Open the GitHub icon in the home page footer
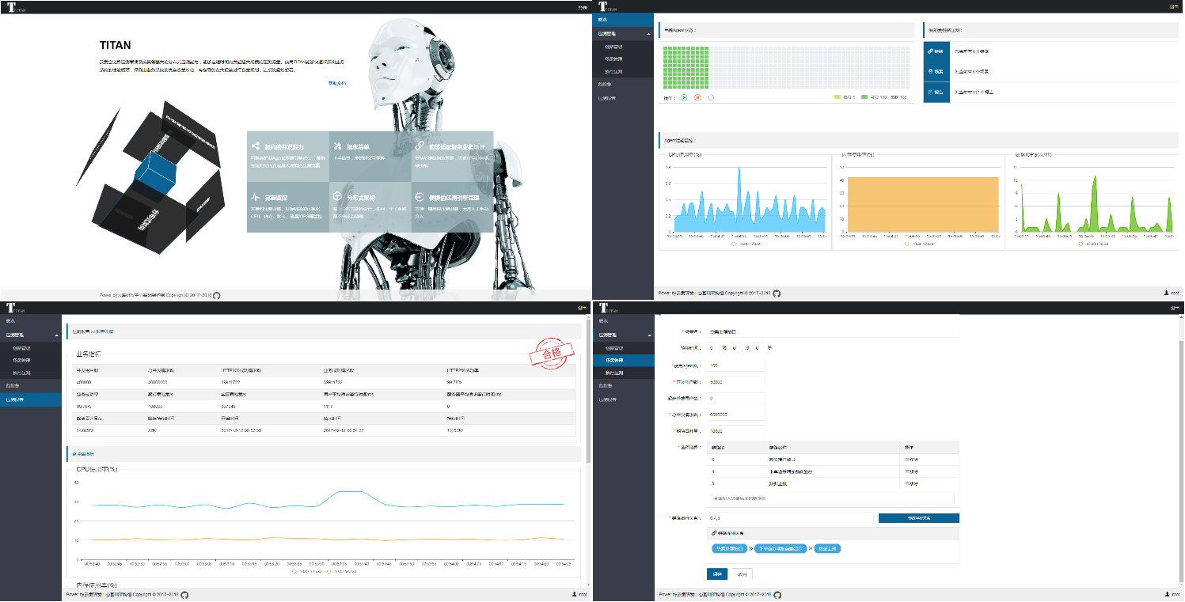The width and height of the screenshot is (1185, 602). coord(217,295)
